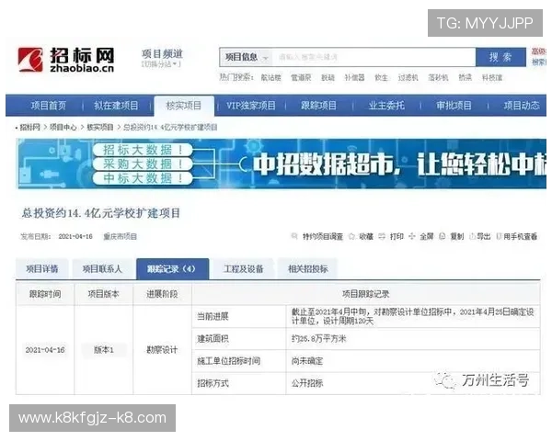The image size is (552, 441).
Task: Click the 核实项目 breadcrumb link
Action: pos(100,128)
